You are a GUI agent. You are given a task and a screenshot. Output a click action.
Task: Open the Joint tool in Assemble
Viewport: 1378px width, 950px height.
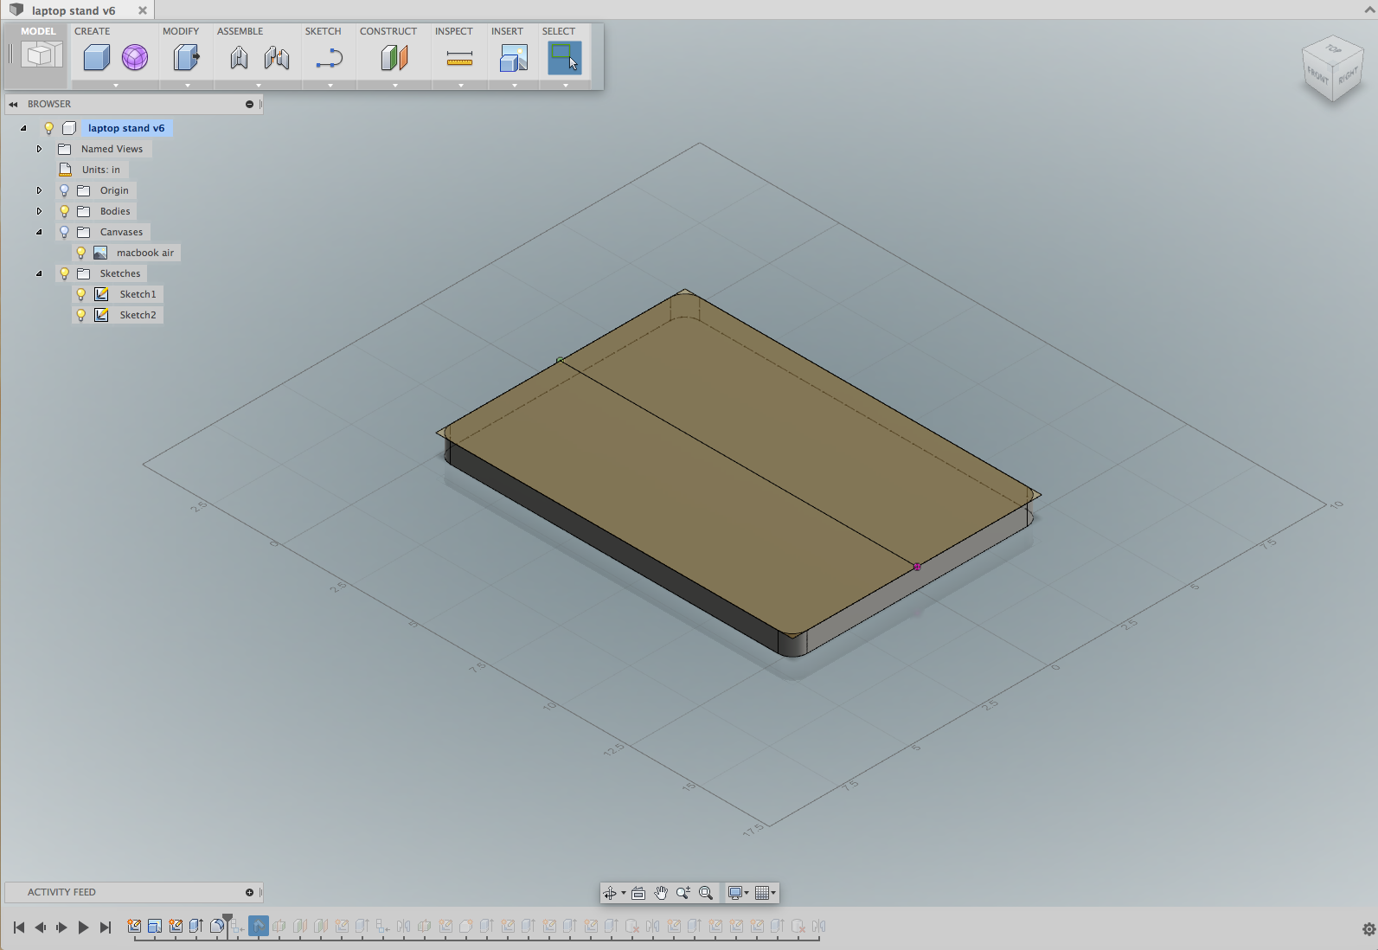click(x=240, y=58)
